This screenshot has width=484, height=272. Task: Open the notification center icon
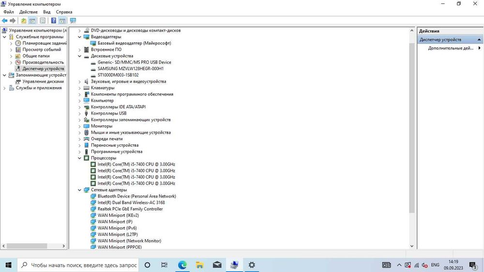473,265
